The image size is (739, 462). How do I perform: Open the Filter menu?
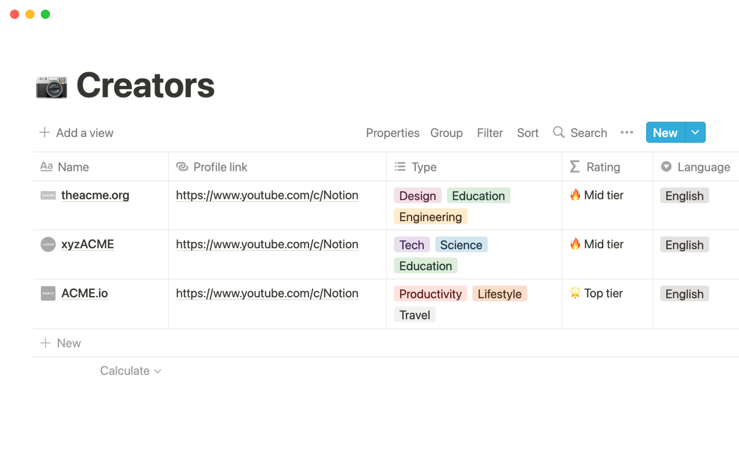point(490,133)
